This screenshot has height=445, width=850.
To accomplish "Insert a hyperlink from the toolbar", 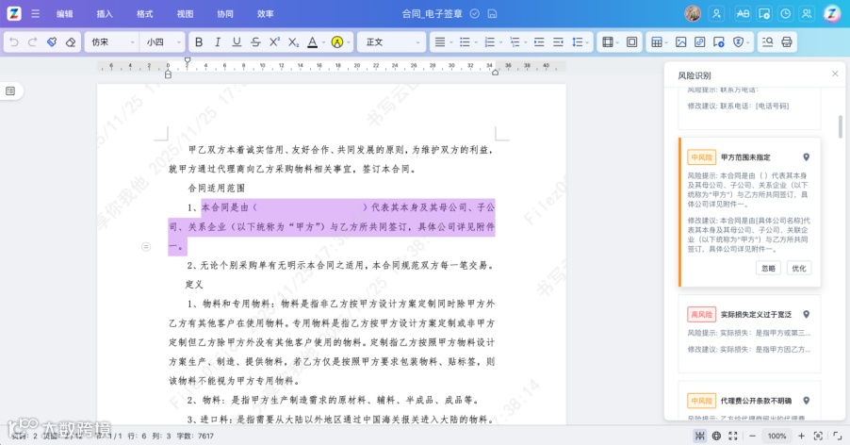I will pyautogui.click(x=700, y=41).
